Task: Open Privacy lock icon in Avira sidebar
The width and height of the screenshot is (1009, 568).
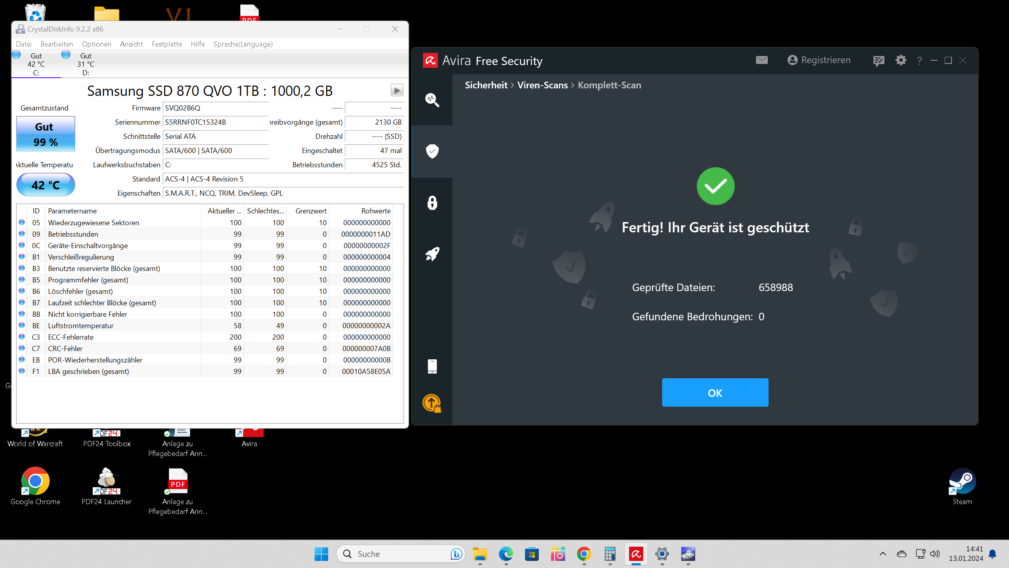Action: pos(432,203)
